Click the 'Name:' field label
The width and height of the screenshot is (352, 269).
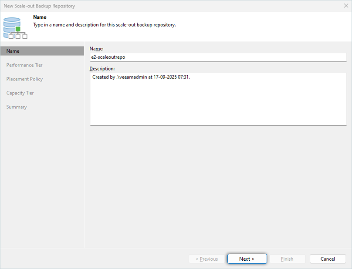[96, 49]
